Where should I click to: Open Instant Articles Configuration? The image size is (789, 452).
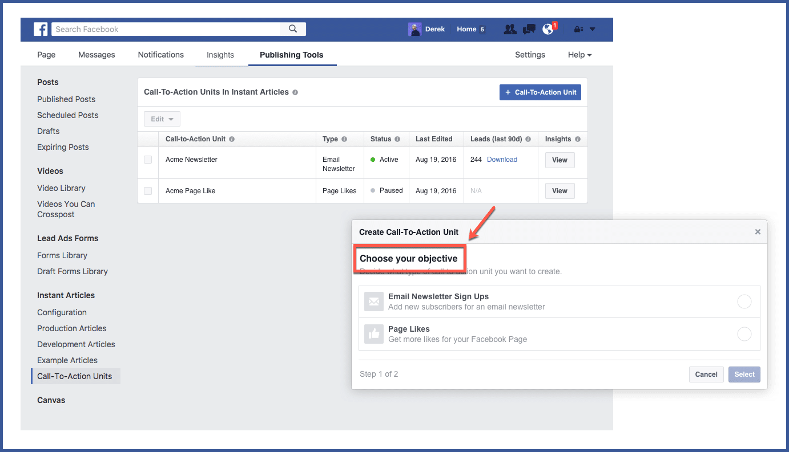point(62,312)
